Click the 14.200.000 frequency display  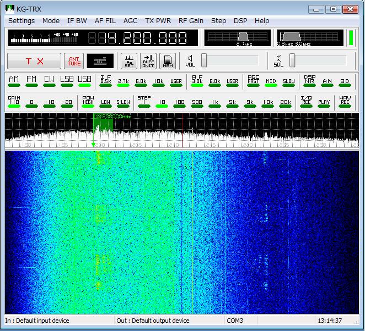click(143, 38)
